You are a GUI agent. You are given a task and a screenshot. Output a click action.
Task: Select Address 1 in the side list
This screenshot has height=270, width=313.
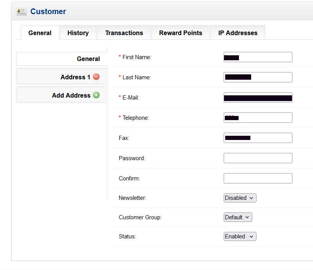coord(61,77)
